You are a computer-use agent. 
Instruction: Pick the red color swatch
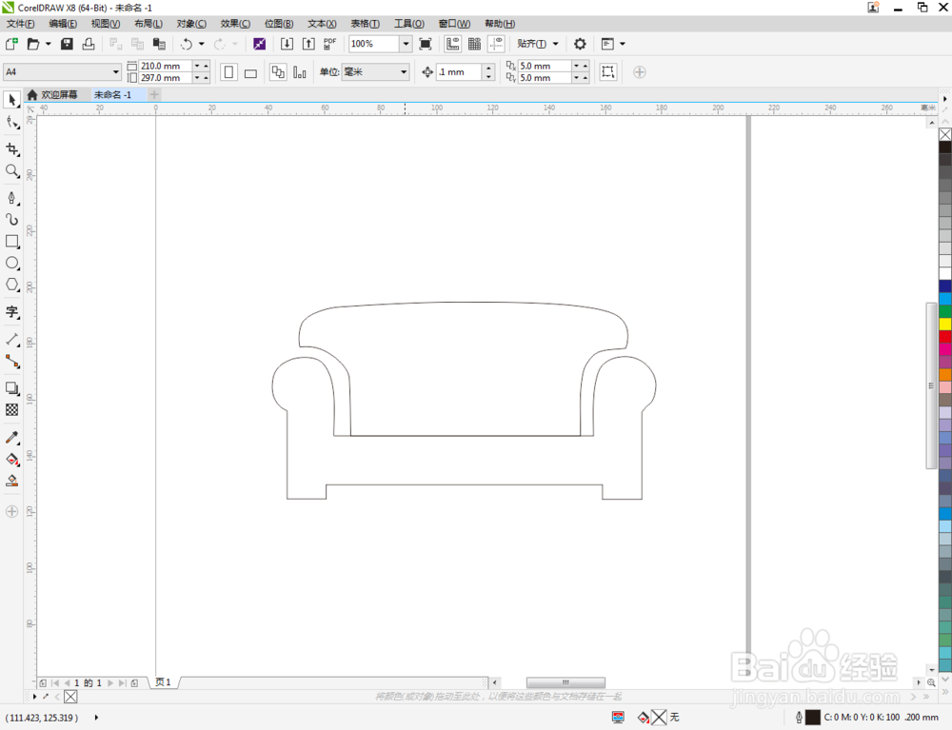[945, 337]
